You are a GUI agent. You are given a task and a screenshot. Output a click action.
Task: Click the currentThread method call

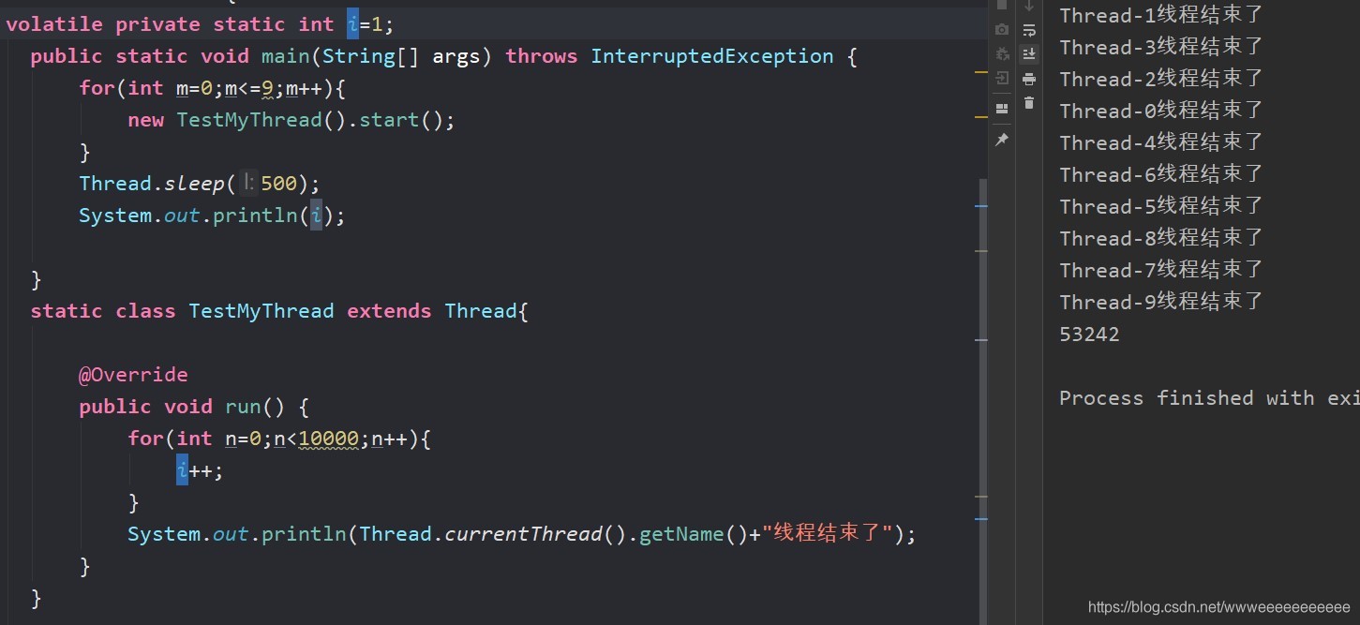[523, 534]
